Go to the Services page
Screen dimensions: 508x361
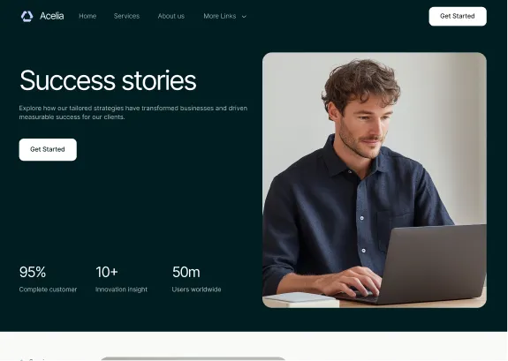click(x=126, y=16)
